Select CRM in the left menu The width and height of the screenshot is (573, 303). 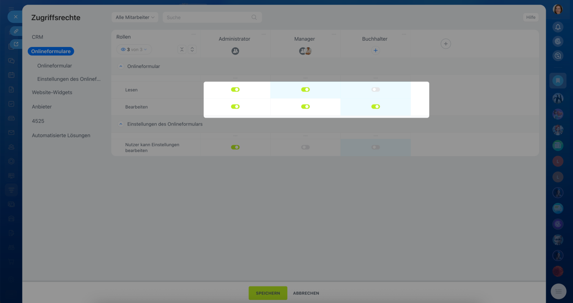38,37
